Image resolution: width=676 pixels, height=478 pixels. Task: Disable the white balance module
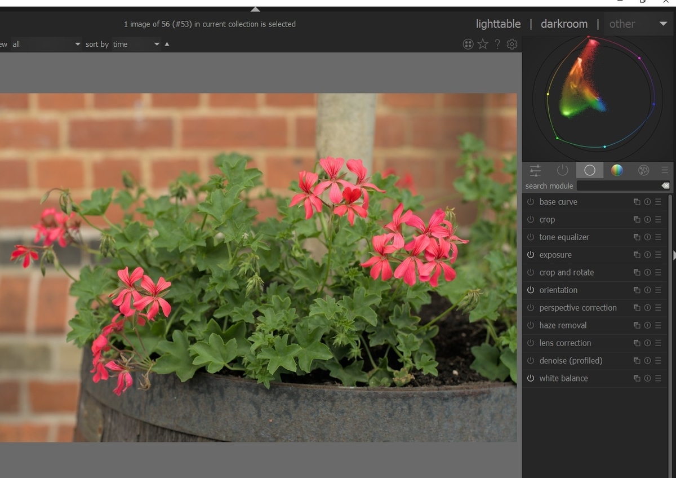coord(530,378)
